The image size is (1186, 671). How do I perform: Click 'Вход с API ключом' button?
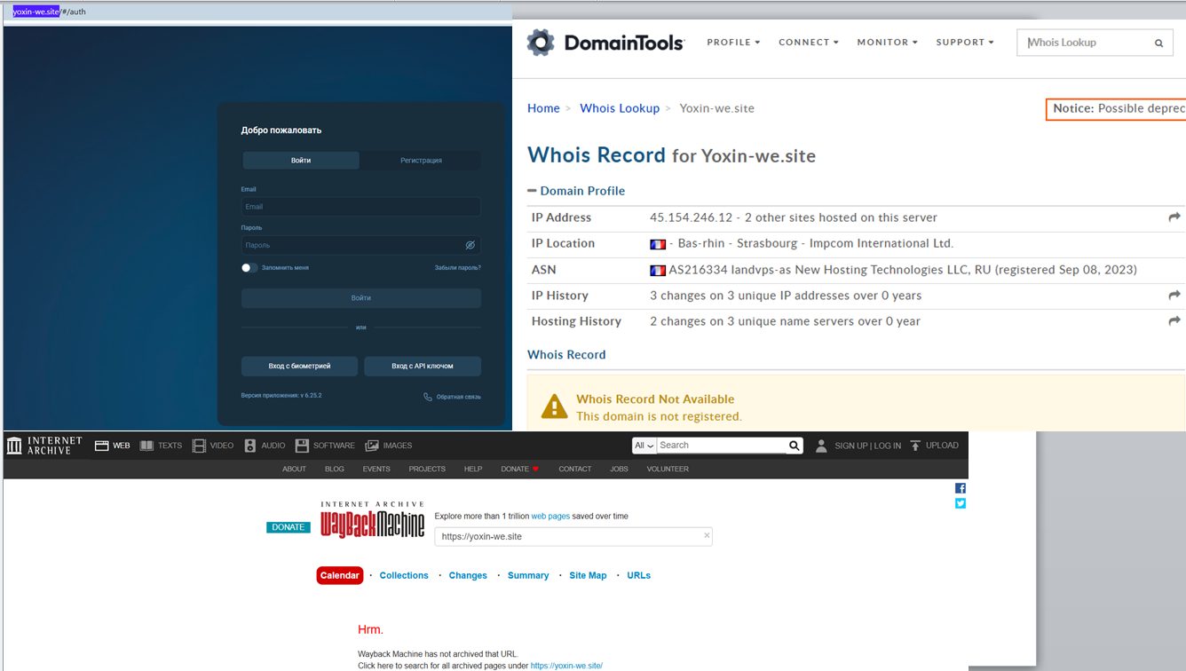pyautogui.click(x=423, y=366)
